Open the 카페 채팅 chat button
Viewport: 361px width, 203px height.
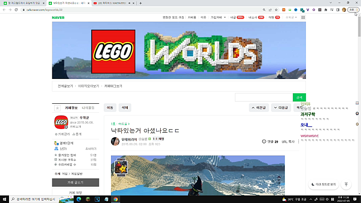click(x=75, y=192)
